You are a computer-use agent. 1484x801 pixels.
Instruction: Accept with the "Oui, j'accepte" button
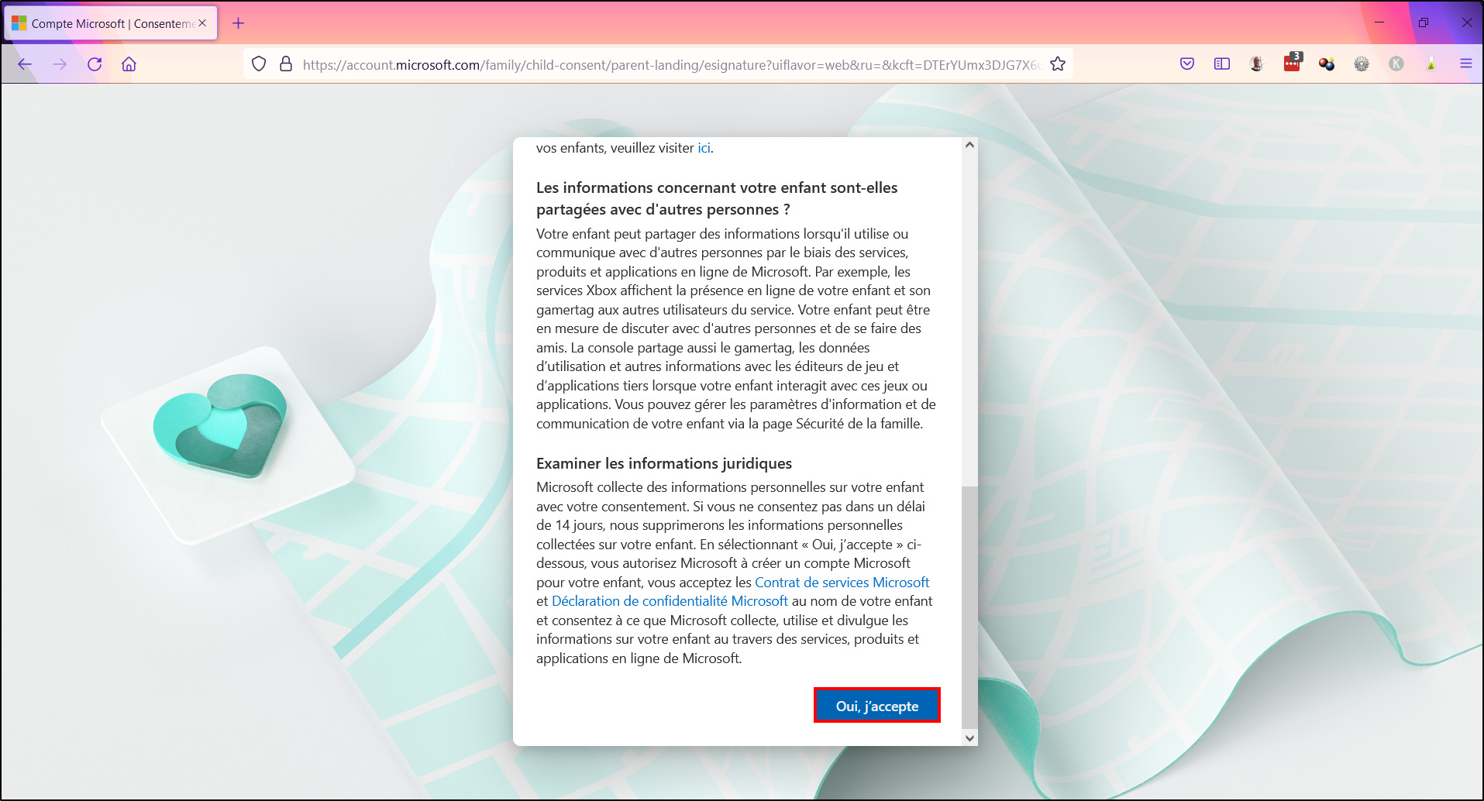tap(877, 706)
